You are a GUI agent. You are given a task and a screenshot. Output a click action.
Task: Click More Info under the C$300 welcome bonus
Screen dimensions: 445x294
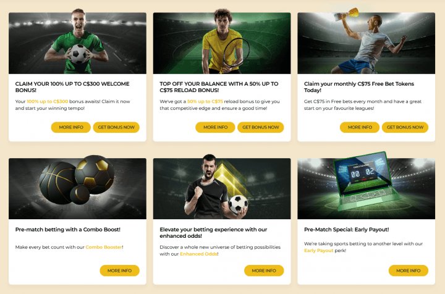[70, 127]
